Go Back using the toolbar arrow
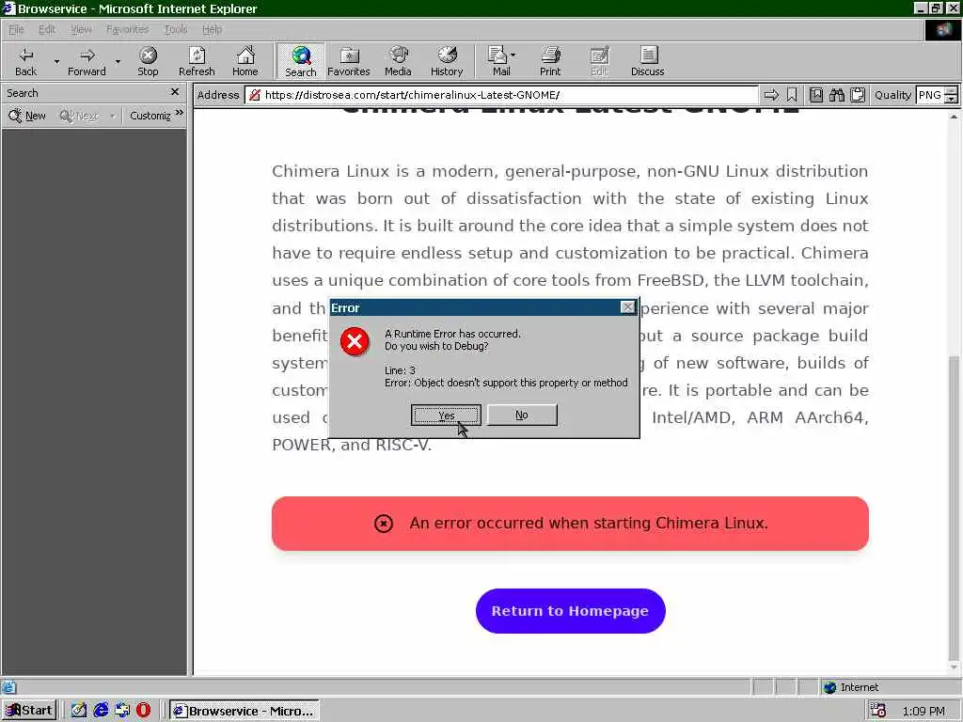The width and height of the screenshot is (963, 722). tap(25, 61)
